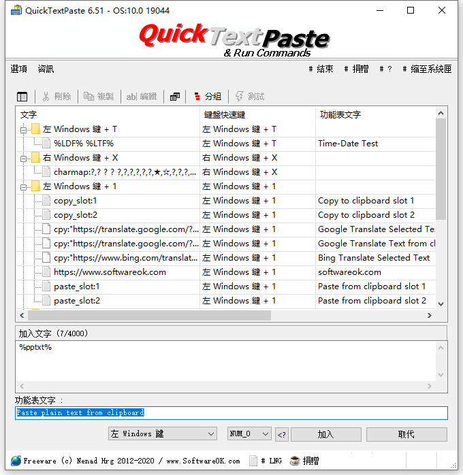Click the 取代 replace button

(x=406, y=434)
